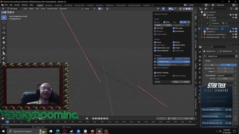Select the 3D Cursor tool
Screen dimensions: 239x134
coord(4,22)
